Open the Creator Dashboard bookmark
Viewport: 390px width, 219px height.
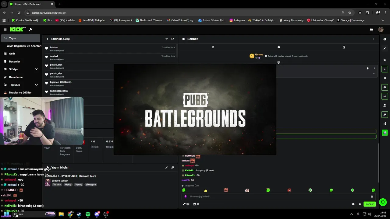26,20
